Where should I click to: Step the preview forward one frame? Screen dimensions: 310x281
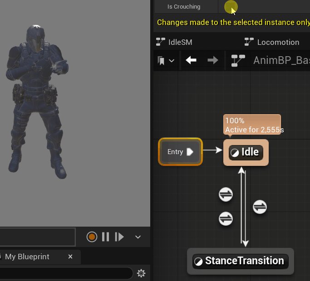tap(119, 237)
